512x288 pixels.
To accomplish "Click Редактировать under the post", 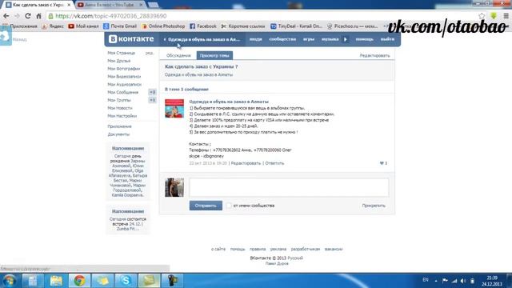I will coord(246,163).
